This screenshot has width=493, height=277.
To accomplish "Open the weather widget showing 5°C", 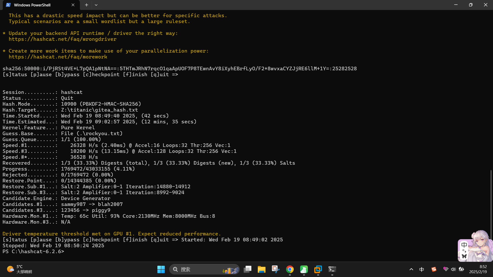I will tap(19, 269).
